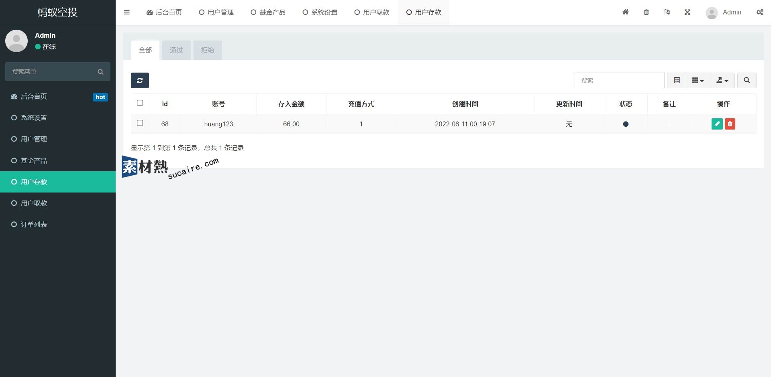The image size is (771, 377).
Task: Open 订单列表 in the left sidebar
Action: (x=34, y=224)
